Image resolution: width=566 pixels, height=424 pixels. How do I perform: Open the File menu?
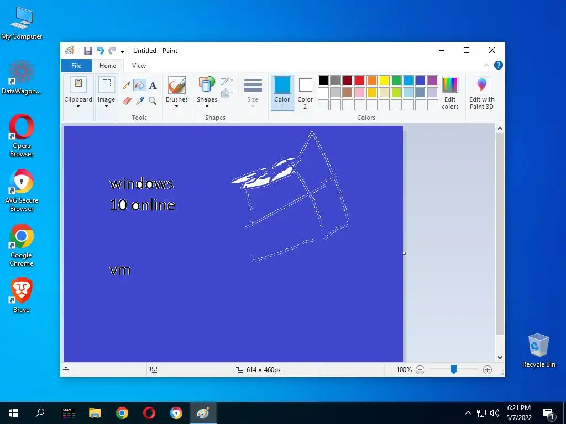tap(76, 66)
